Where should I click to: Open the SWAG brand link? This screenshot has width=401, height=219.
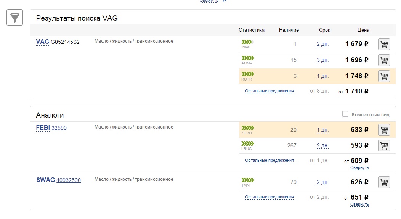(45, 180)
